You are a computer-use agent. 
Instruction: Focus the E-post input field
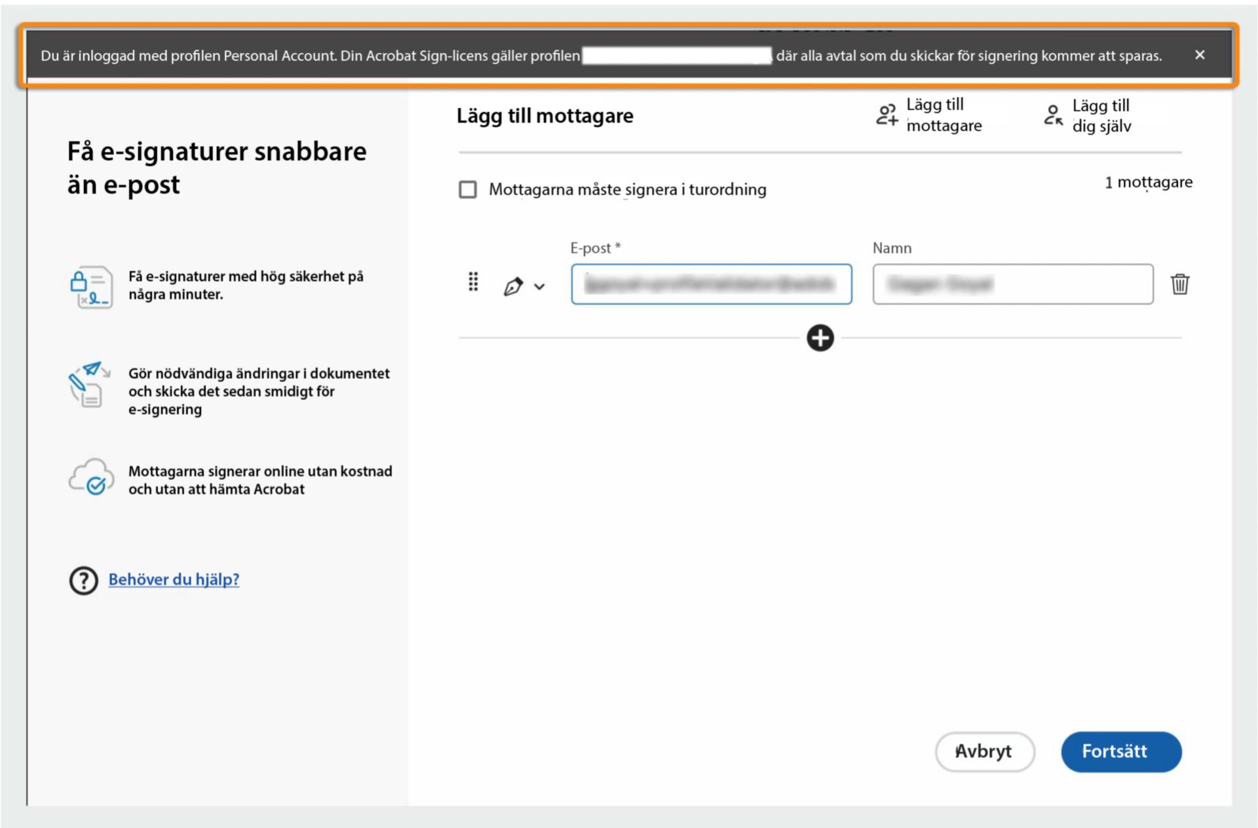(711, 284)
